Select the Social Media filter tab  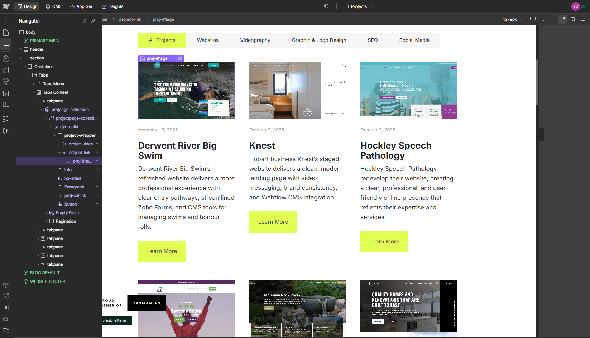414,40
